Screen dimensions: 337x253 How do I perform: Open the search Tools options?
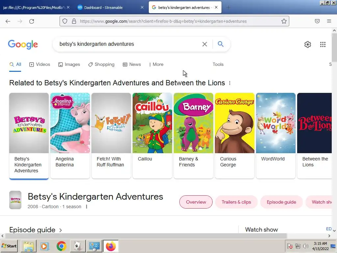[218, 64]
